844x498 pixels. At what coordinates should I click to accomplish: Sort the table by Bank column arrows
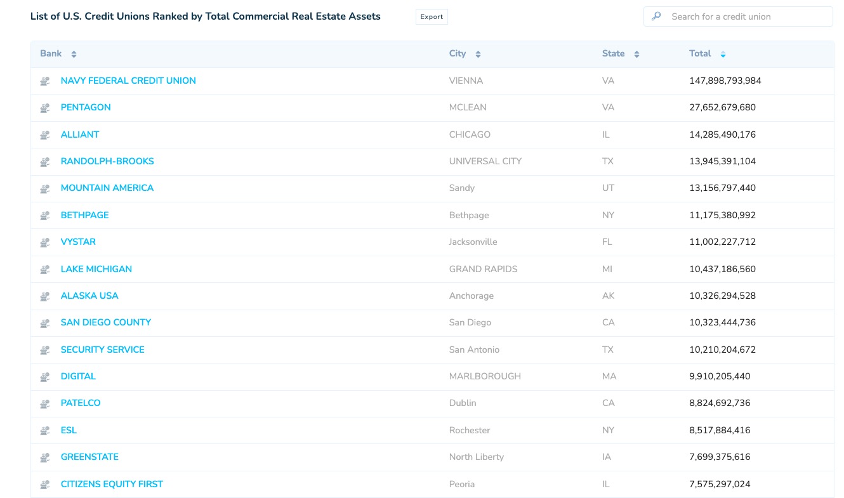click(74, 55)
